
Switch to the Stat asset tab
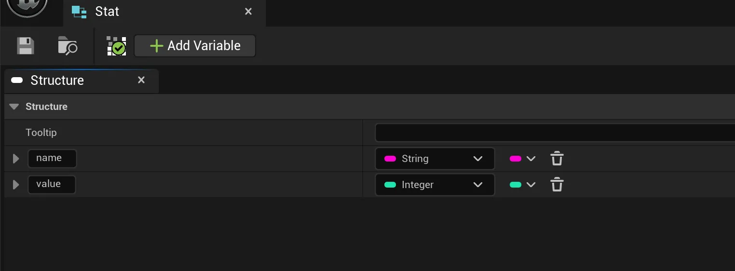107,12
